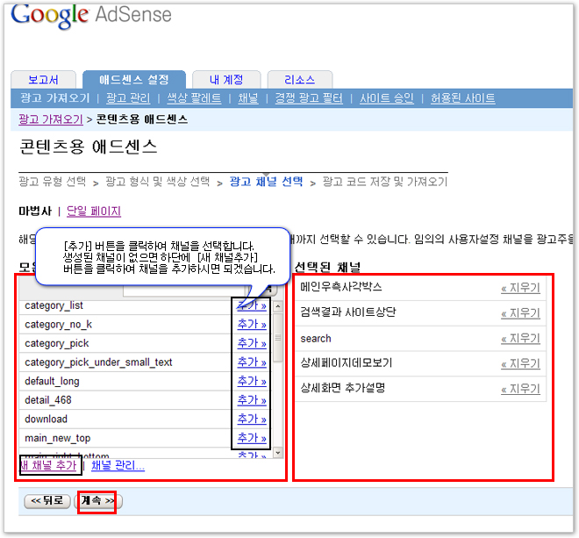Open 경쟁 광고 필터 page
This screenshot has height=538, width=579.
click(x=309, y=98)
